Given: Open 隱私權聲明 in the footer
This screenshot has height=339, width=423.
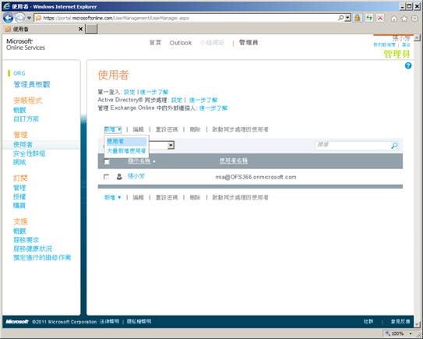Looking at the screenshot, I should 139,321.
